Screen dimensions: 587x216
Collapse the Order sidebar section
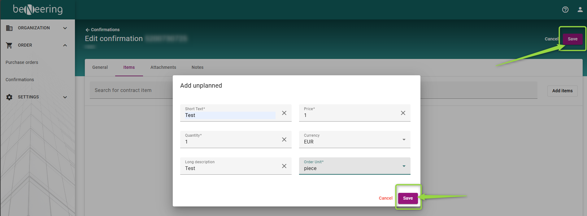point(65,45)
